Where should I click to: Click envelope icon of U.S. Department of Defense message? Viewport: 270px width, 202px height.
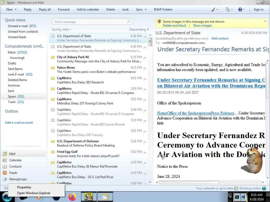pos(53,141)
